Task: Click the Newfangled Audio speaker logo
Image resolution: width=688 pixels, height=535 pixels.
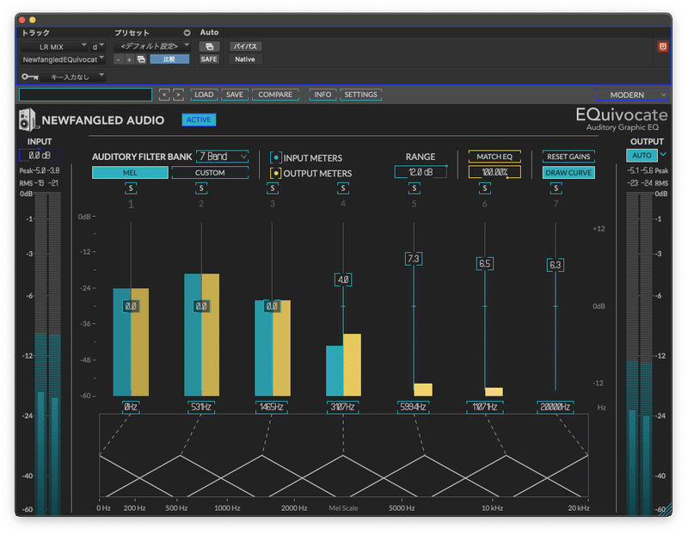Action: 28,120
